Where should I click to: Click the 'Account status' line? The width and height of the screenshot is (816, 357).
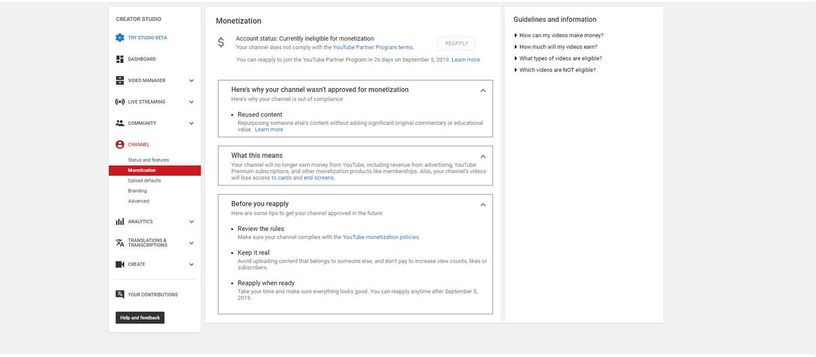pos(305,39)
